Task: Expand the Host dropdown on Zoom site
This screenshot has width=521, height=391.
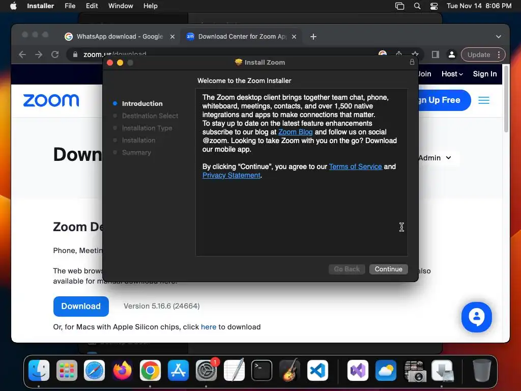Action: coord(452,74)
